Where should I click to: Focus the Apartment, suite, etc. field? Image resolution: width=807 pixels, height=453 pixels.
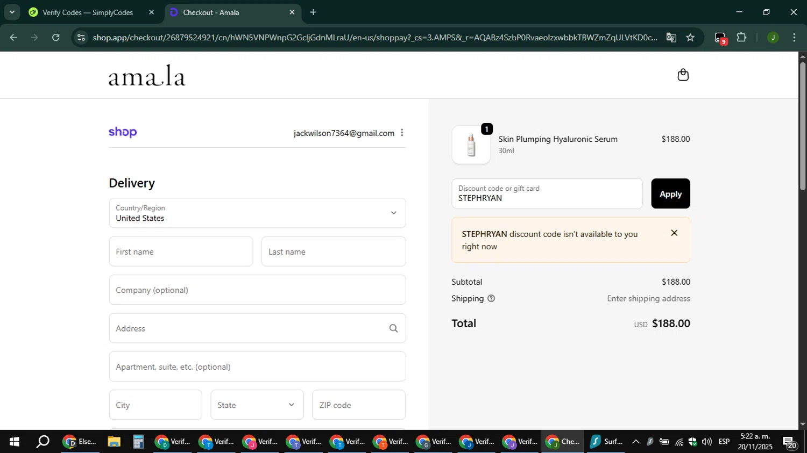(257, 366)
